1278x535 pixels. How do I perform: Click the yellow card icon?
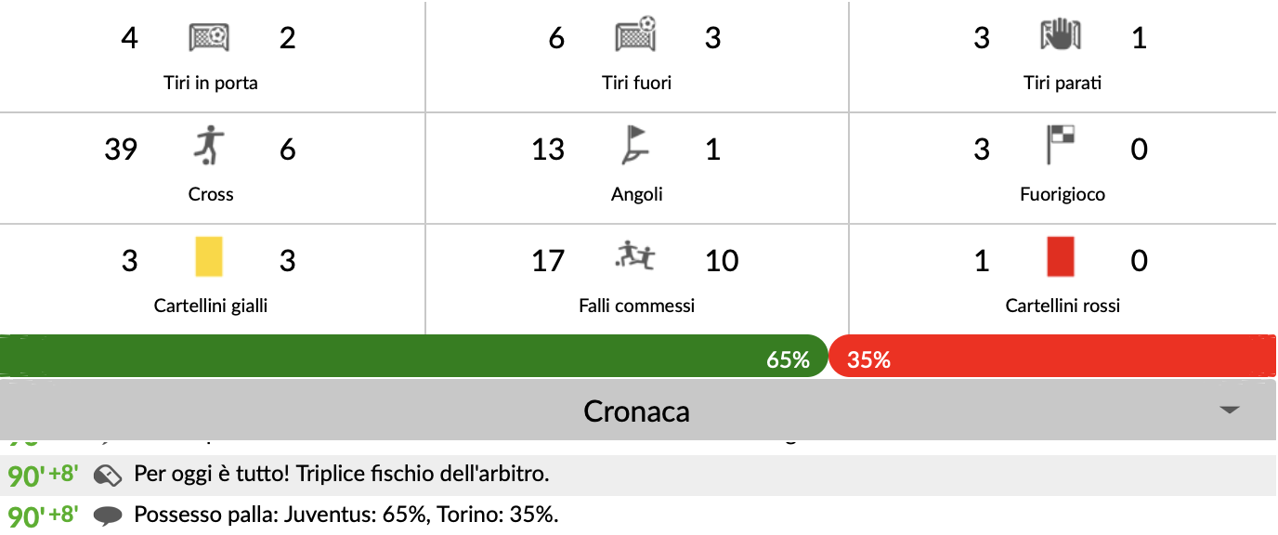[210, 257]
